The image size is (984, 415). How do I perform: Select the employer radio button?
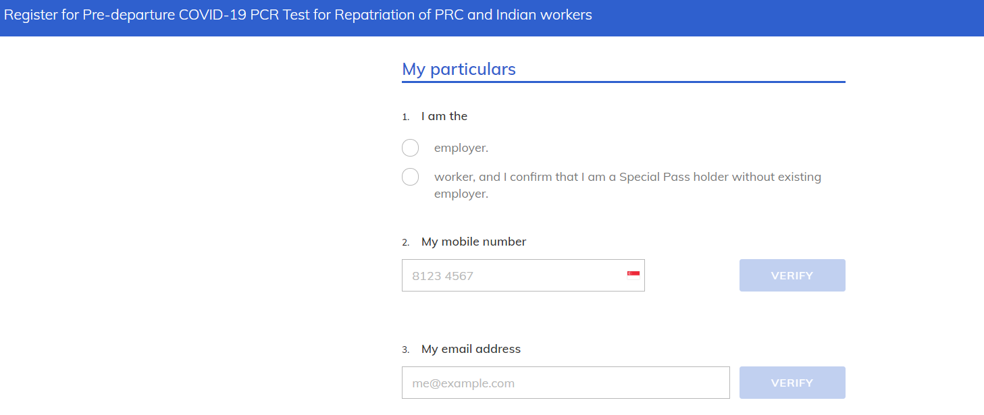(x=410, y=148)
